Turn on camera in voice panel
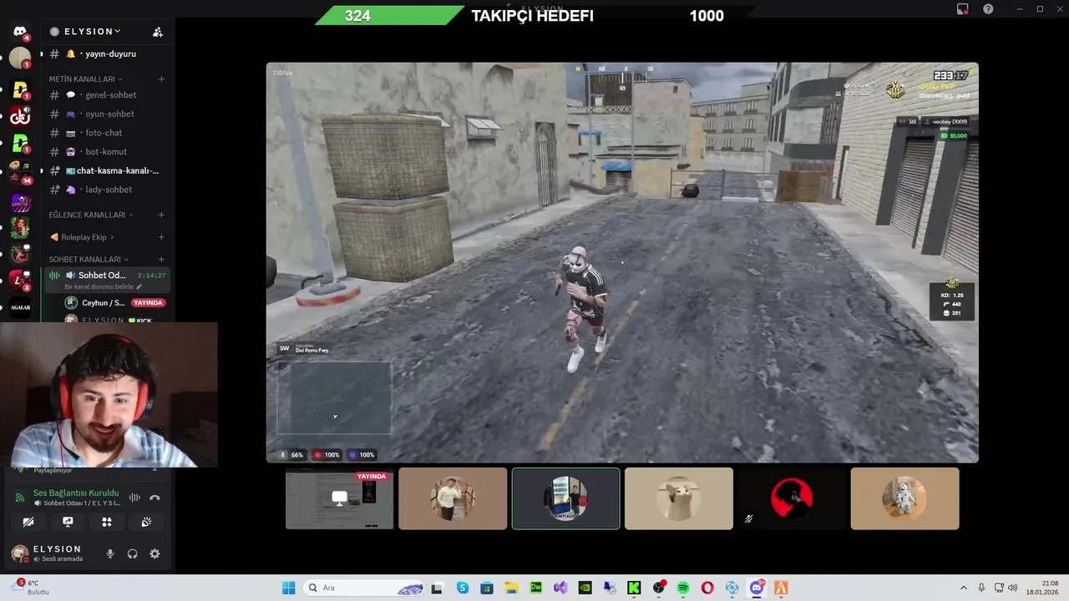This screenshot has width=1069, height=601. [28, 522]
